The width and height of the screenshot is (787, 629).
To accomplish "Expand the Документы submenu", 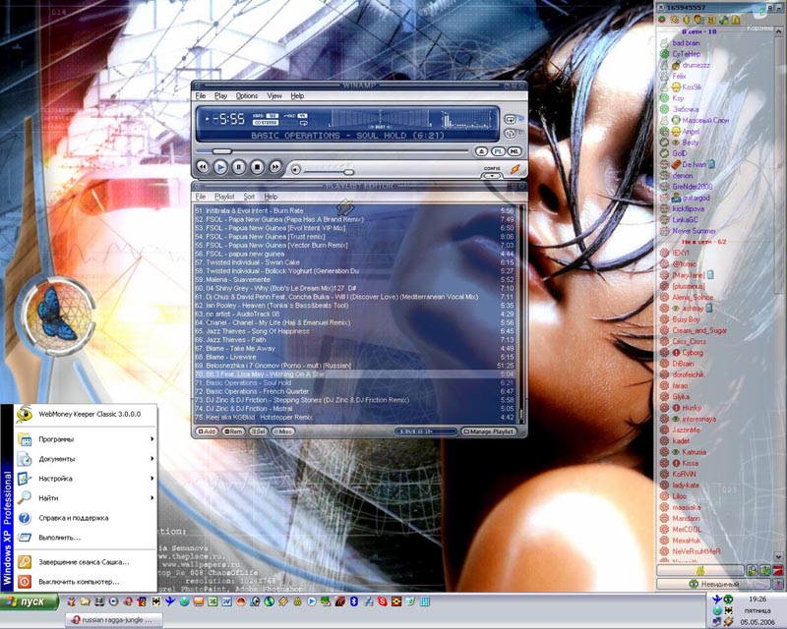I will (x=86, y=458).
